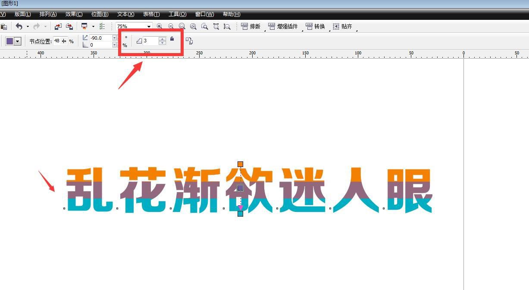Toggle the gradient steps lock icon
This screenshot has width=529, height=290.
172,39
